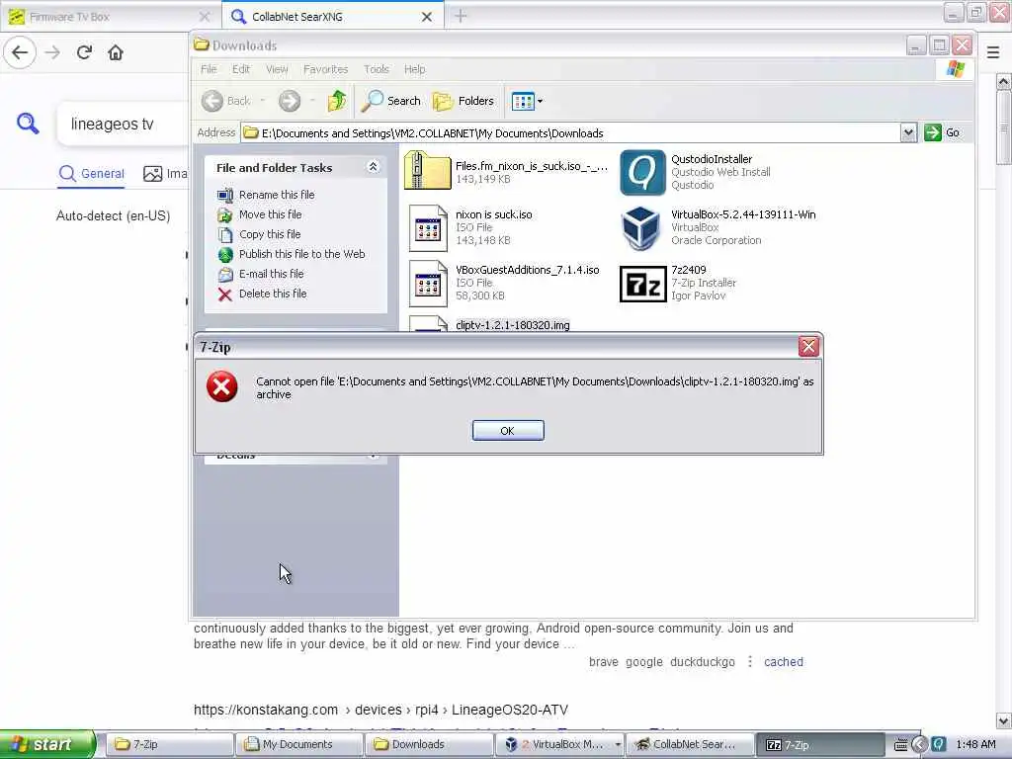Click the Qustodio tray icon
Image resolution: width=1012 pixels, height=759 pixels.
[939, 744]
